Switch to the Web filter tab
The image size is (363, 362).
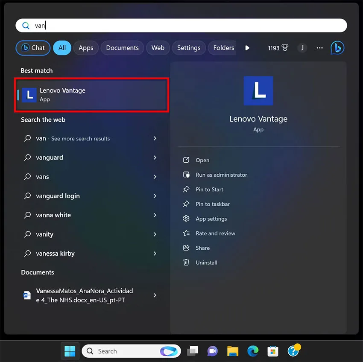(x=158, y=48)
